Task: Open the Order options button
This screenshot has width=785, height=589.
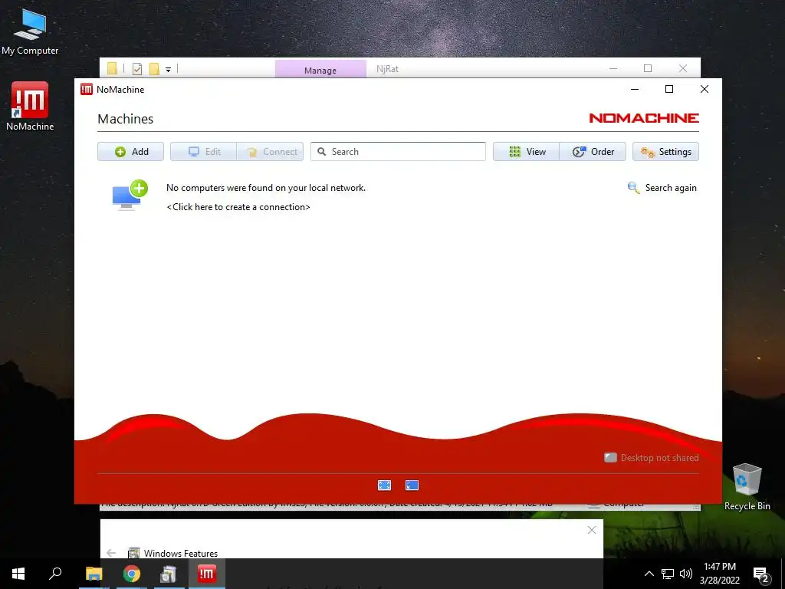Action: click(593, 152)
